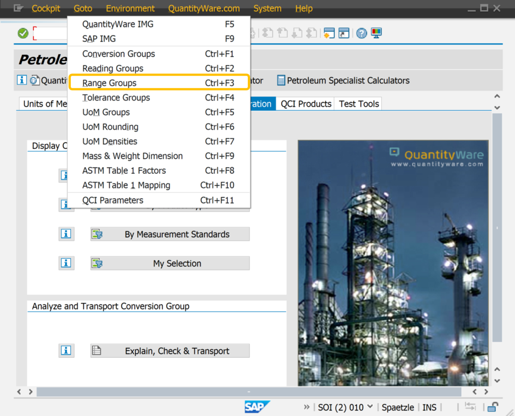
Task: Open the Cockpit menu
Action: click(46, 9)
